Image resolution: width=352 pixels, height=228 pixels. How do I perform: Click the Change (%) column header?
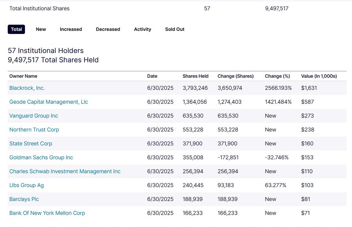coord(277,76)
